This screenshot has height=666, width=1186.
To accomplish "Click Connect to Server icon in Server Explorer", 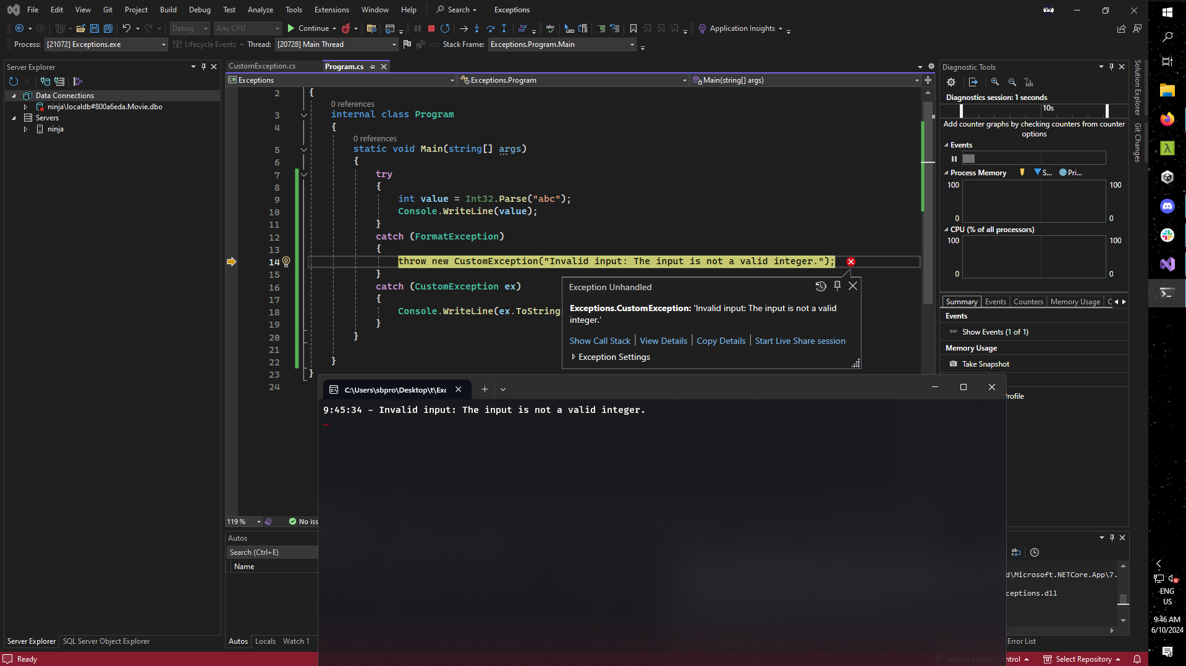I will coord(59,81).
